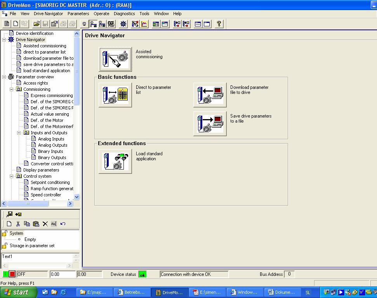Click the lined-page toolbar icon at far left
Image resolution: width=377 pixels, height=298 pixels.
[x=7, y=24]
